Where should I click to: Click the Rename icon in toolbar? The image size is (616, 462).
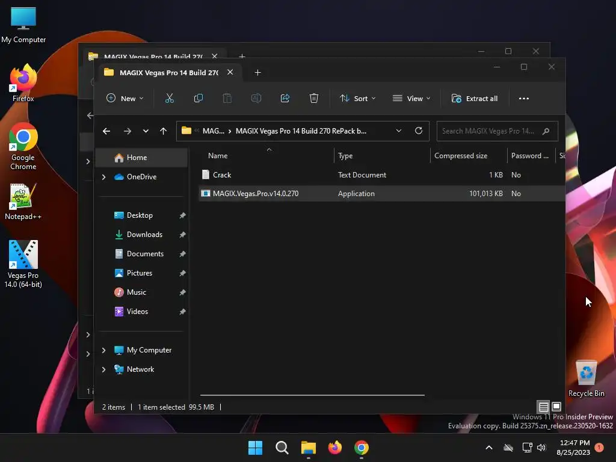click(256, 98)
